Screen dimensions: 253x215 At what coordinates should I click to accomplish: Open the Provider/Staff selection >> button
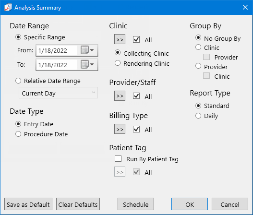click(x=120, y=96)
